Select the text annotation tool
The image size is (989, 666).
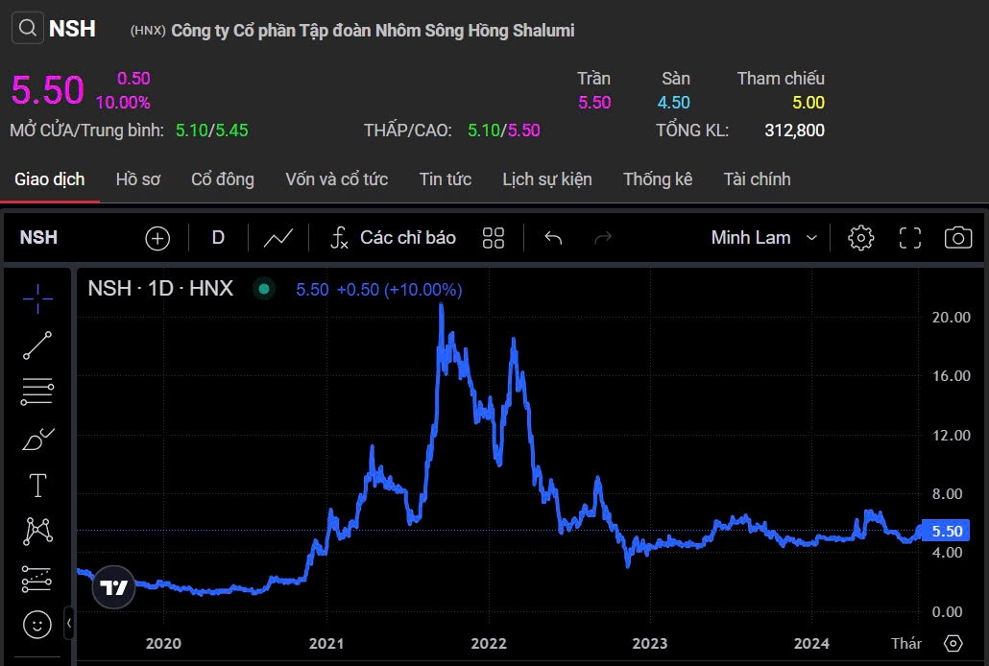pos(37,486)
